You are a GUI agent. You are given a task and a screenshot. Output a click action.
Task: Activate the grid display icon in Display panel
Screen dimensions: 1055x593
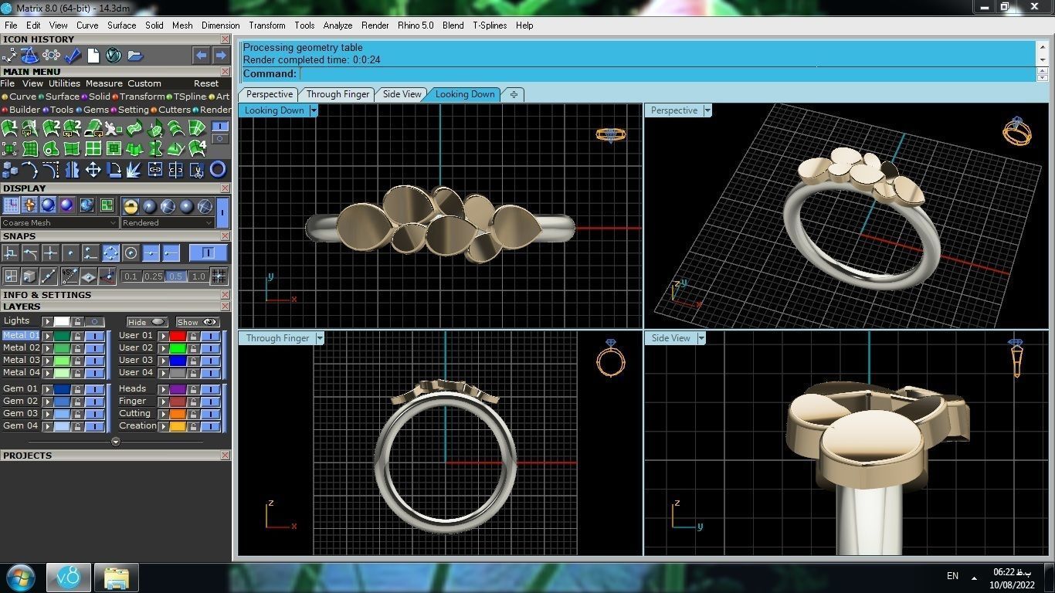tap(12, 205)
